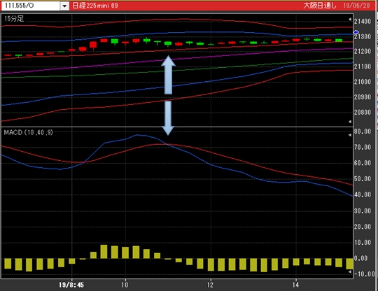Viewport: 378px width, 291px height.
Task: Click the 日経225mini 09 title label
Action: coord(95,6)
